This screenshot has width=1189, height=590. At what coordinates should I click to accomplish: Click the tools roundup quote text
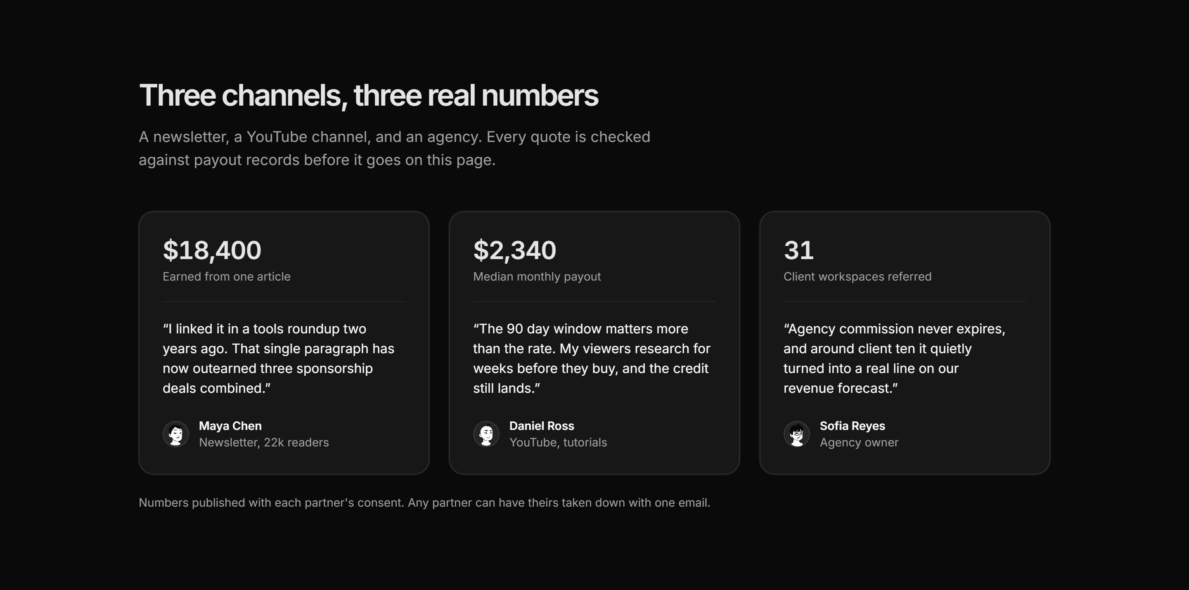278,359
